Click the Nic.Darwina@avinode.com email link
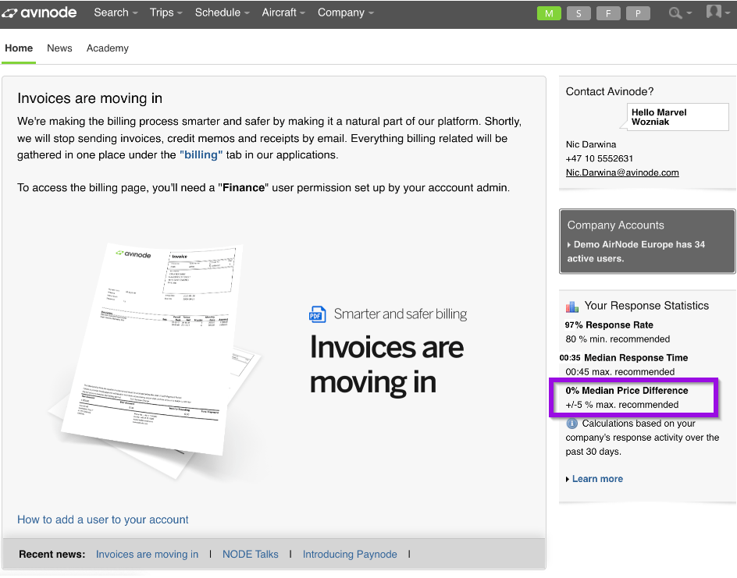The image size is (737, 578). pos(622,173)
